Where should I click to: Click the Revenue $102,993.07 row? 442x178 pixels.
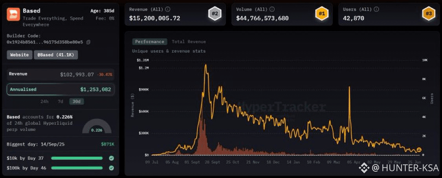[x=61, y=75]
